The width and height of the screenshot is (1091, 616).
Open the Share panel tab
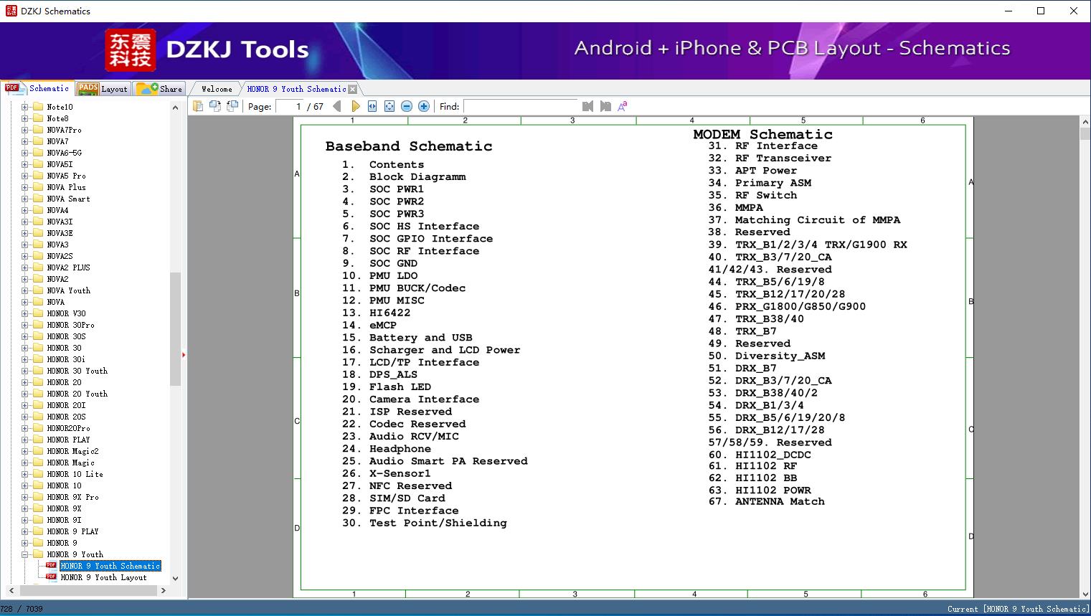pyautogui.click(x=159, y=89)
